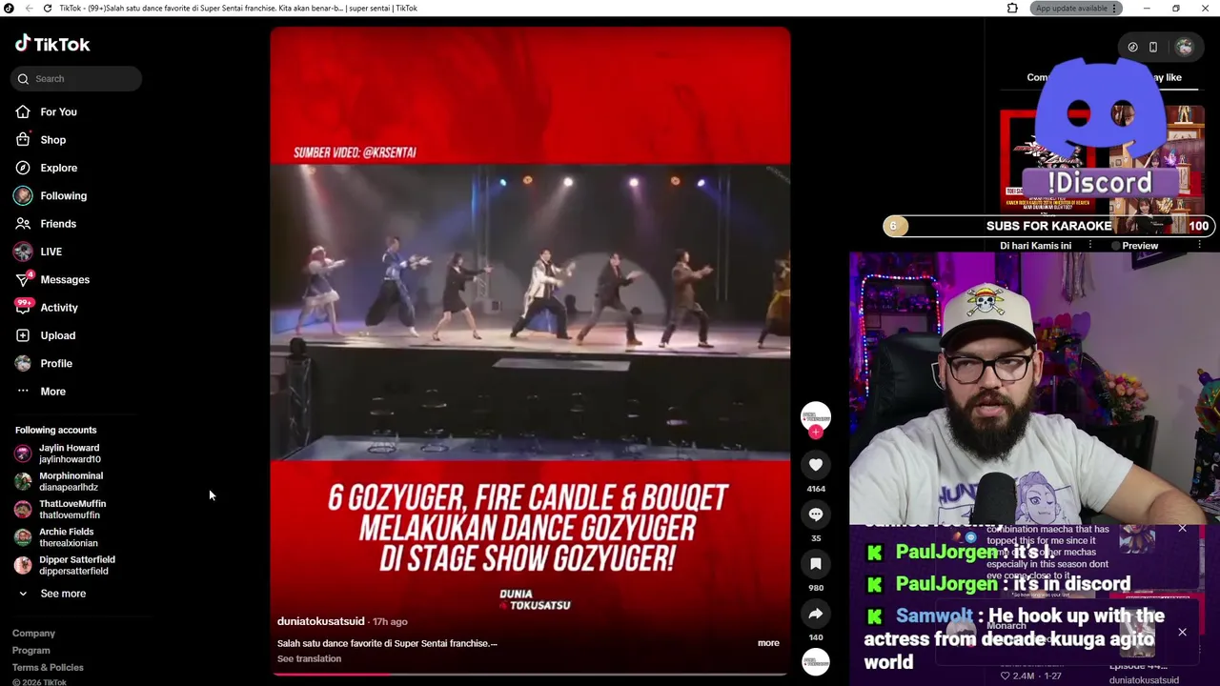This screenshot has width=1220, height=686.
Task: Seek using the video progress bar
Action: [530, 674]
